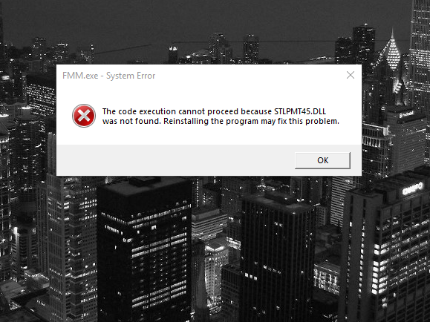Click the STLPMT45.DLL filename in message
430x322 pixels.
pyautogui.click(x=300, y=111)
